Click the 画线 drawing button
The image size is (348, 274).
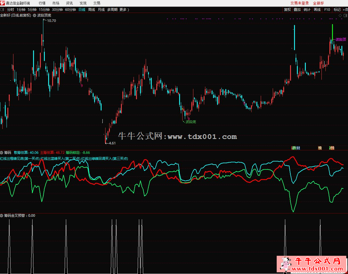[x=317, y=10]
